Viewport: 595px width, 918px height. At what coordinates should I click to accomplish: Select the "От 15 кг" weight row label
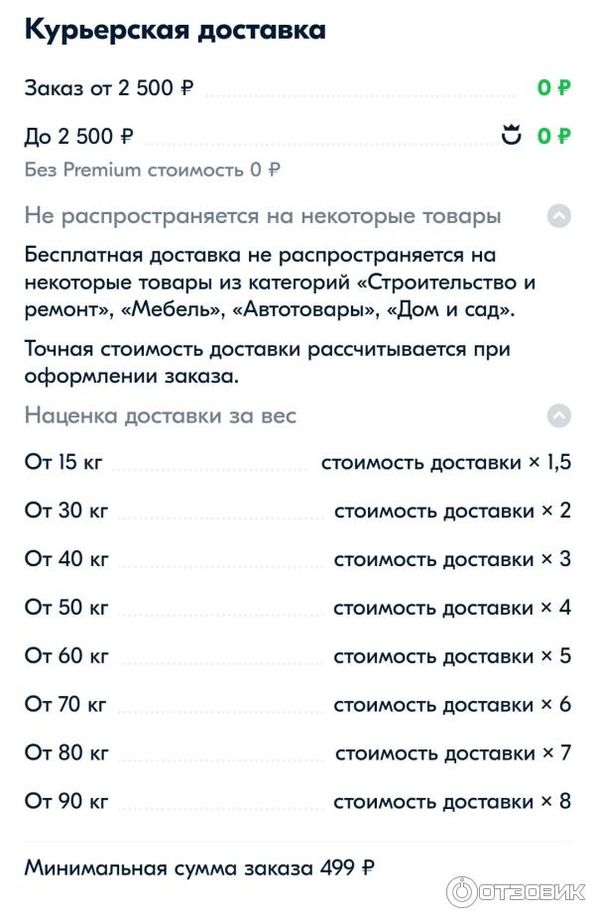[x=63, y=463]
